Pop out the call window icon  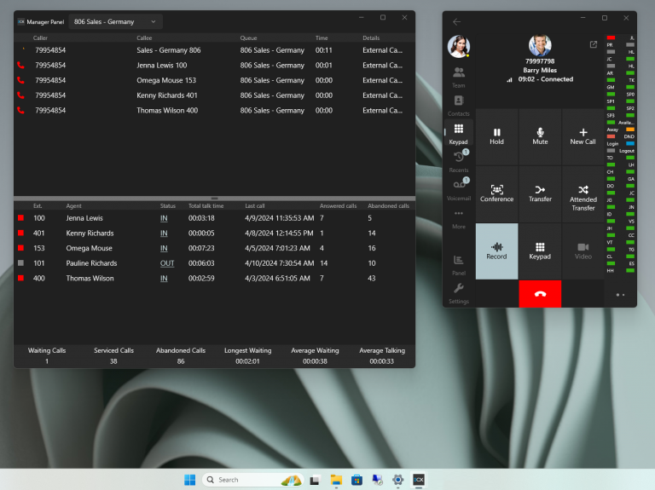pyautogui.click(x=594, y=44)
